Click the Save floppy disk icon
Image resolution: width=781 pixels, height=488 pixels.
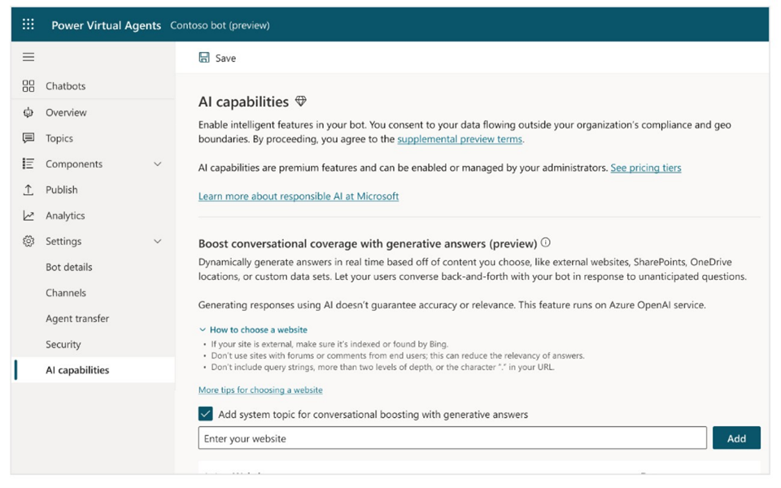point(204,58)
